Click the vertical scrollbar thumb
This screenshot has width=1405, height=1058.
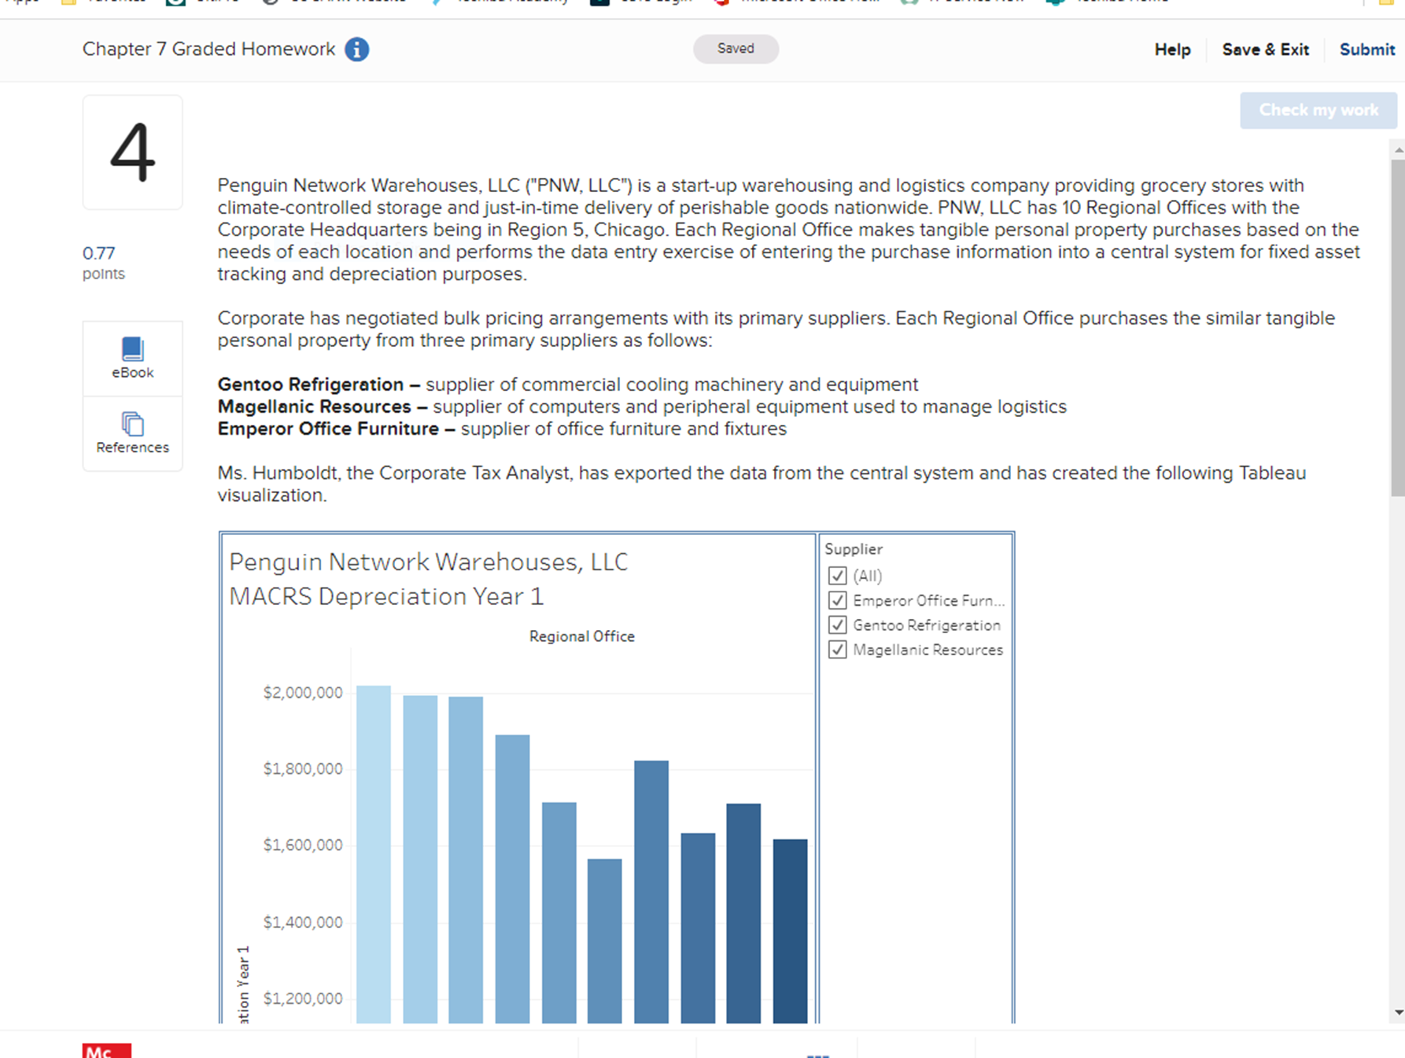point(1398,328)
